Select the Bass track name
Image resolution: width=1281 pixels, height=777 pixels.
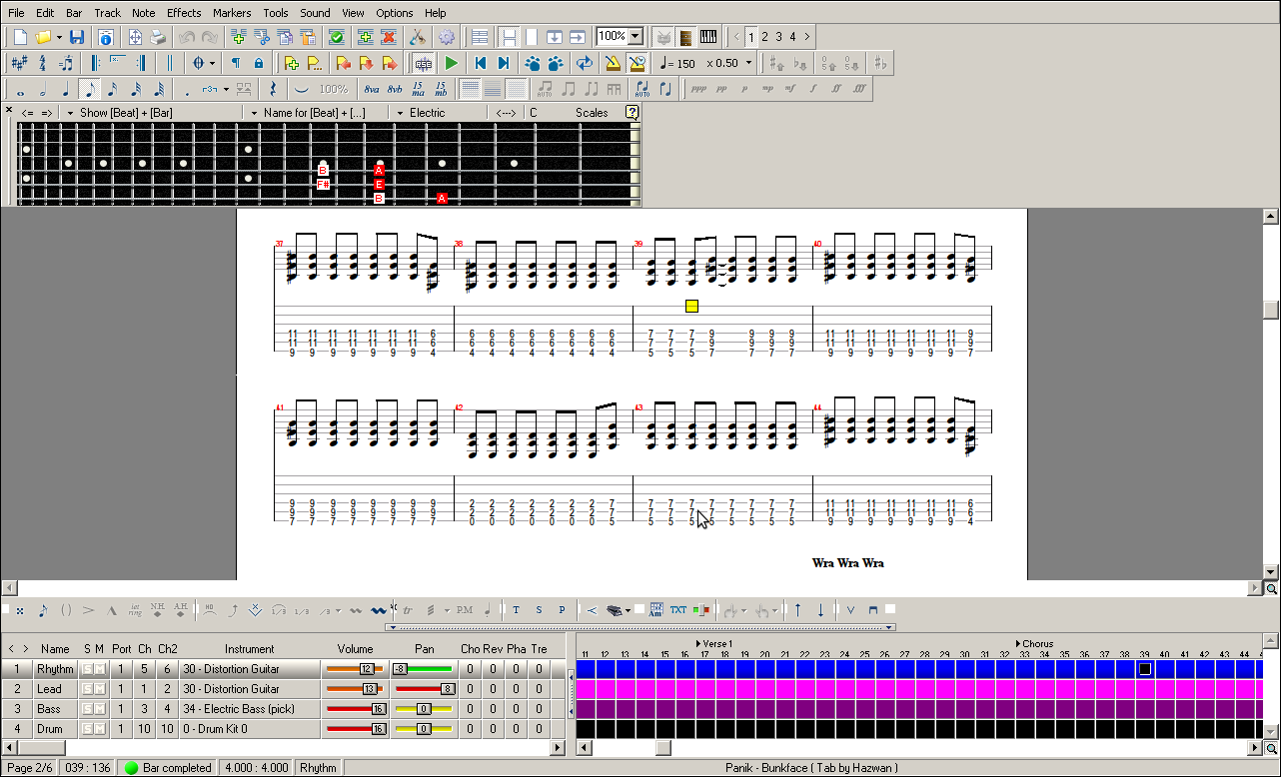point(48,709)
